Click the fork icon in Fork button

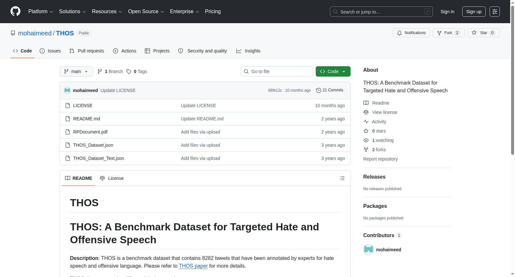coord(439,33)
